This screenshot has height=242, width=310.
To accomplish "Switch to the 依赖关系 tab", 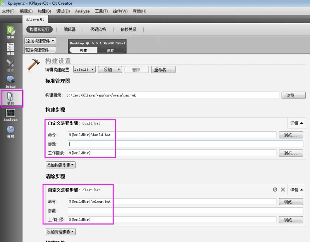I will (129, 29).
